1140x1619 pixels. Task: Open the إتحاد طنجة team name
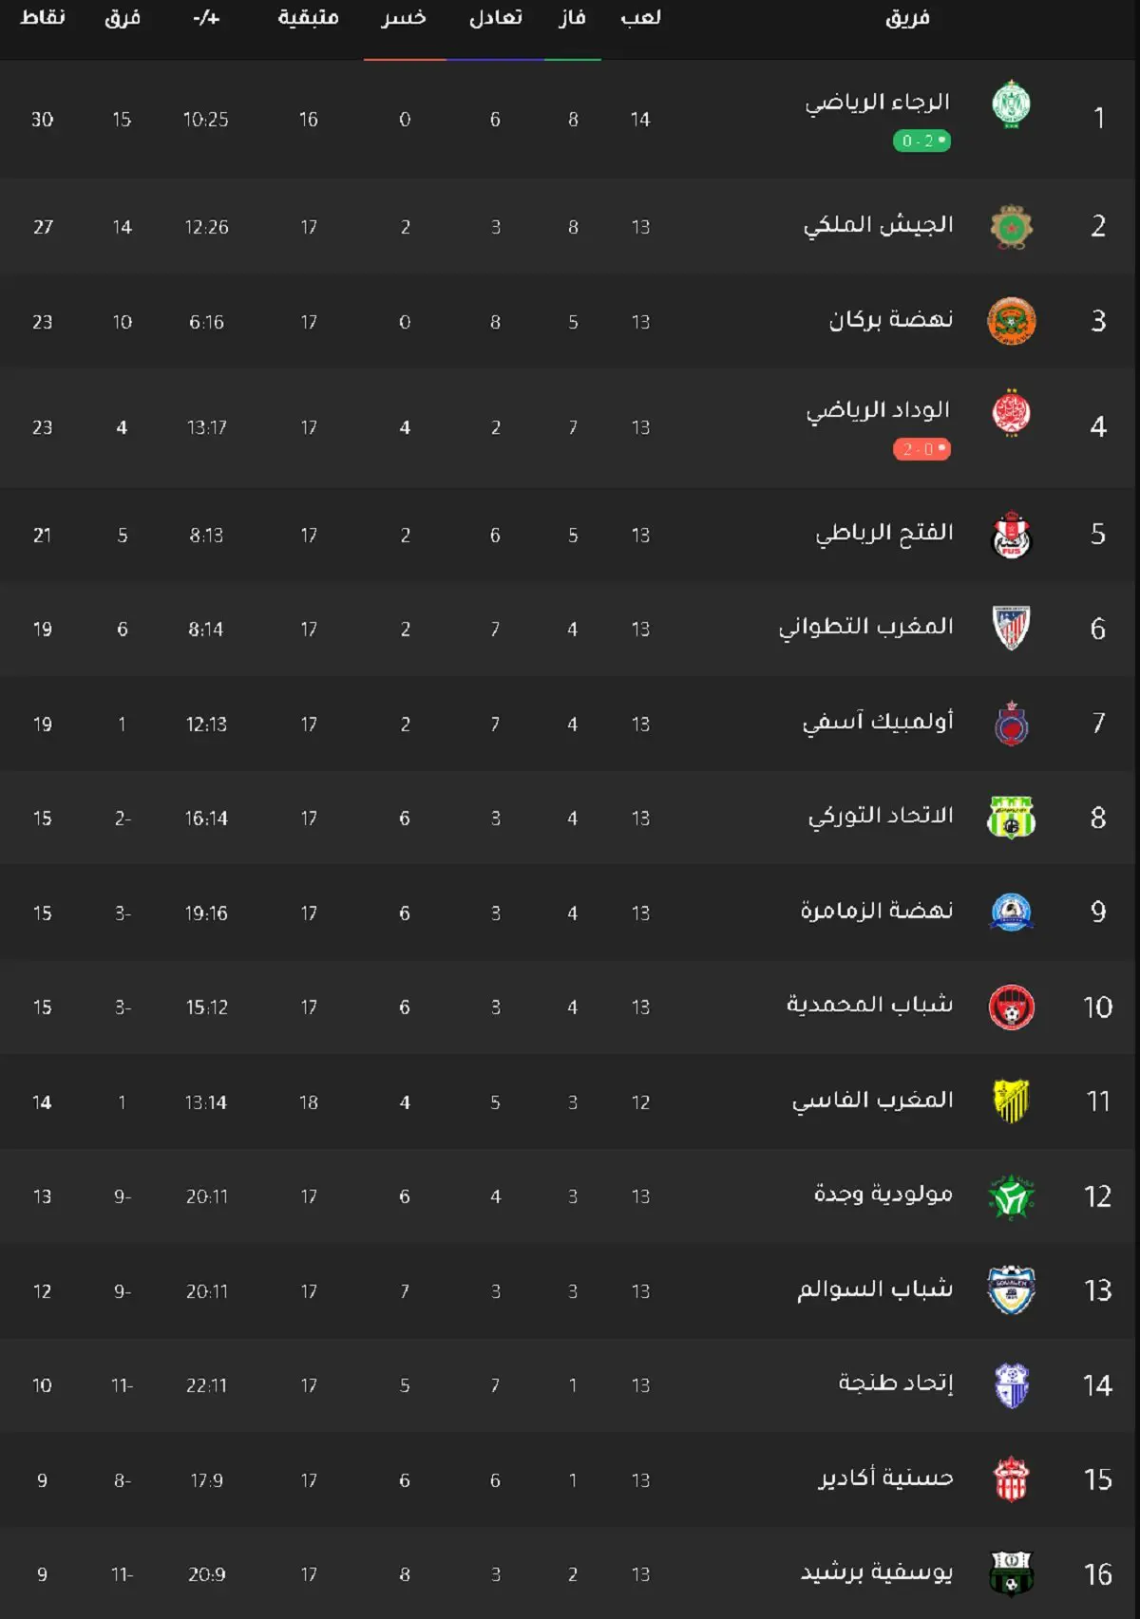(x=896, y=1384)
